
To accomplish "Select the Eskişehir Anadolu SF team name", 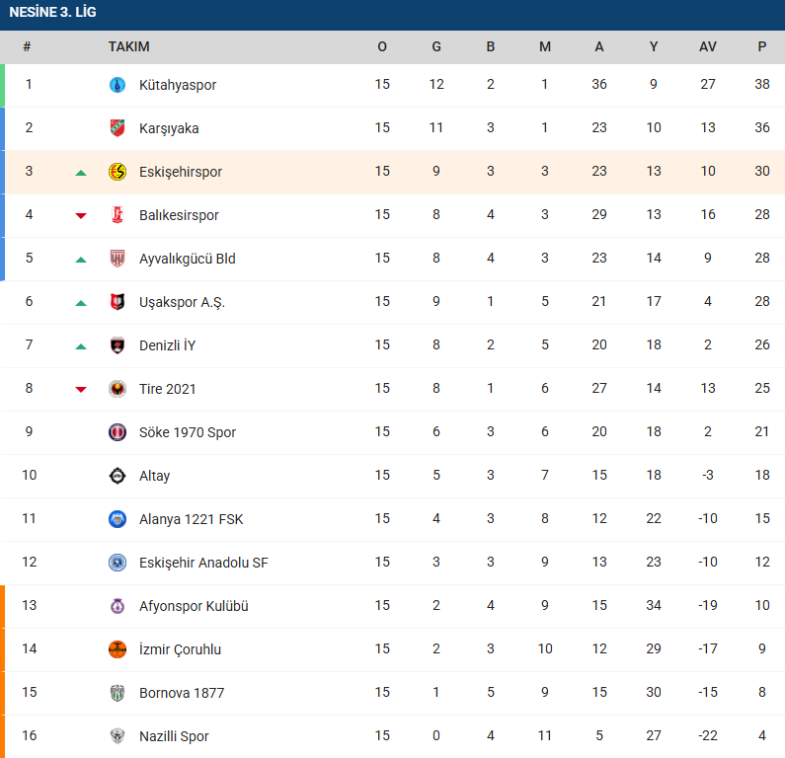I will point(203,563).
